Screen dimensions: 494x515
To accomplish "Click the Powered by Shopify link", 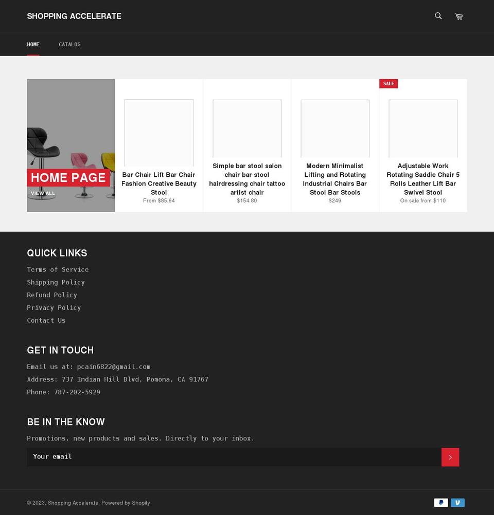I will (126, 503).
